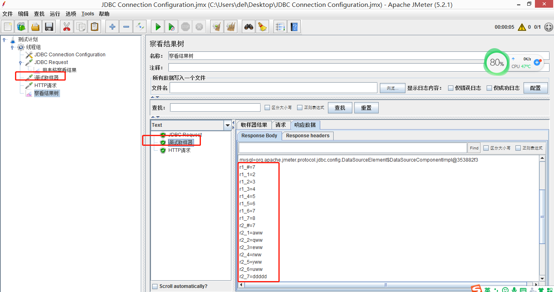The width and height of the screenshot is (554, 292).
Task: Select JDBC Connection Configuration in tree
Action: click(x=70, y=55)
